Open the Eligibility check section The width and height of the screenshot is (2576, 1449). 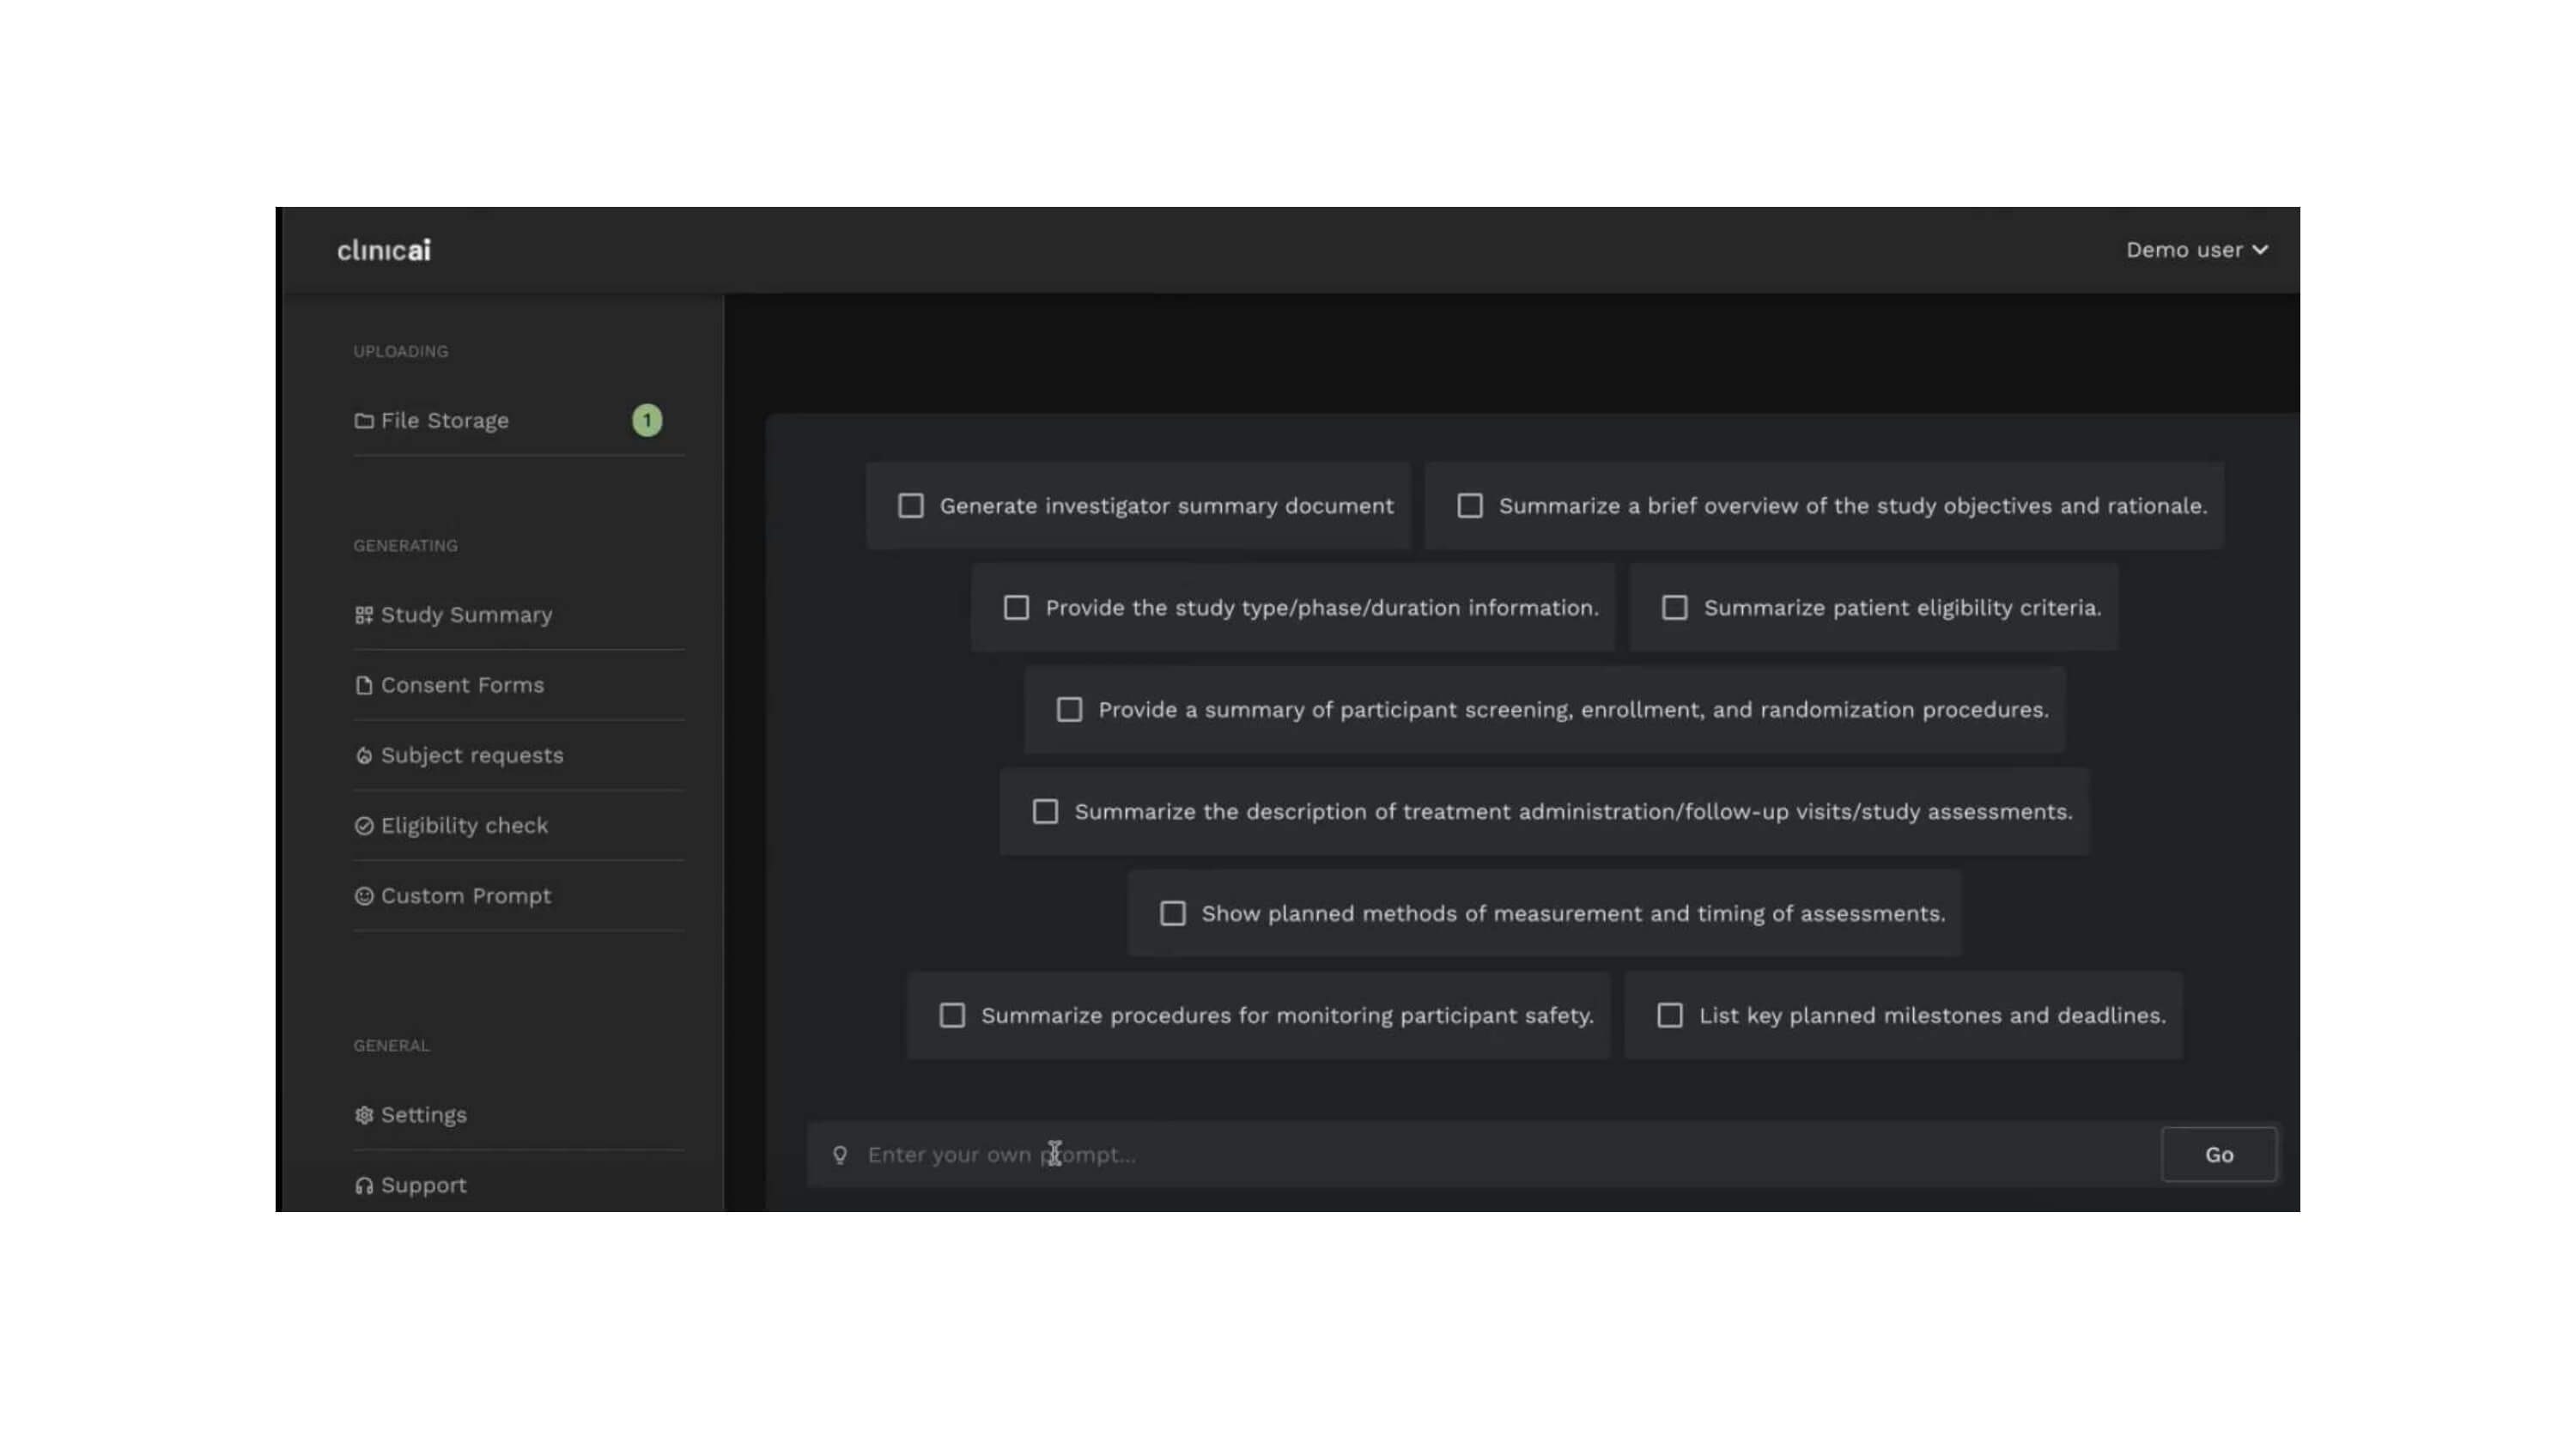[464, 826]
